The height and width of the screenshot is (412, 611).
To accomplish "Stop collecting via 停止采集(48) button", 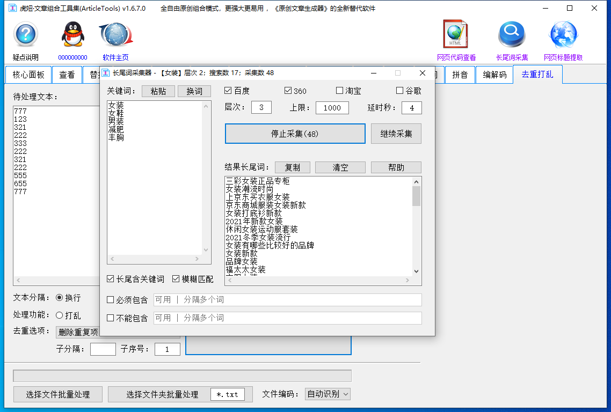I will coord(295,134).
